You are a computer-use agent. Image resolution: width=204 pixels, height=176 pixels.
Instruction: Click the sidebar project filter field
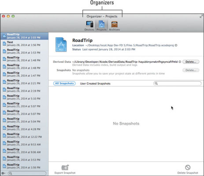pyautogui.click(x=27, y=173)
